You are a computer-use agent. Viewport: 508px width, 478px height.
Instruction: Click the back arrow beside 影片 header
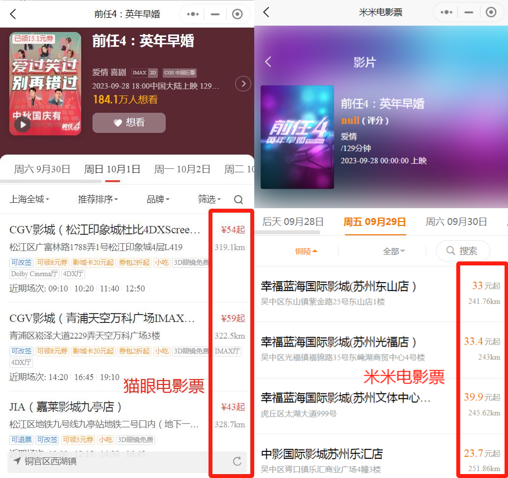(268, 62)
